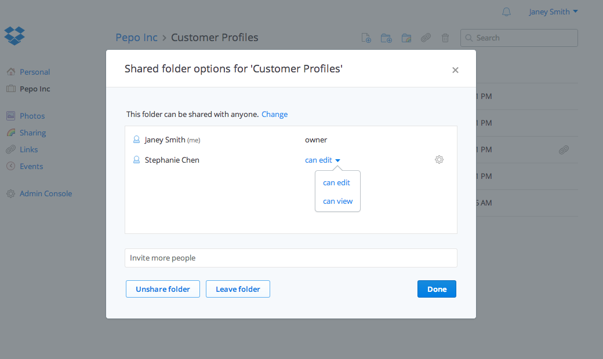Click Stephanie Chen's user avatar icon
603x359 pixels.
pyautogui.click(x=136, y=160)
